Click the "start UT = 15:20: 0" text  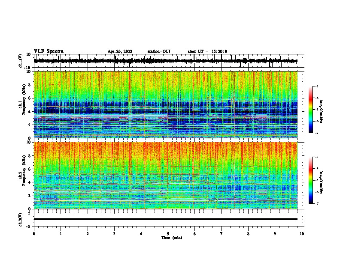tap(207, 51)
